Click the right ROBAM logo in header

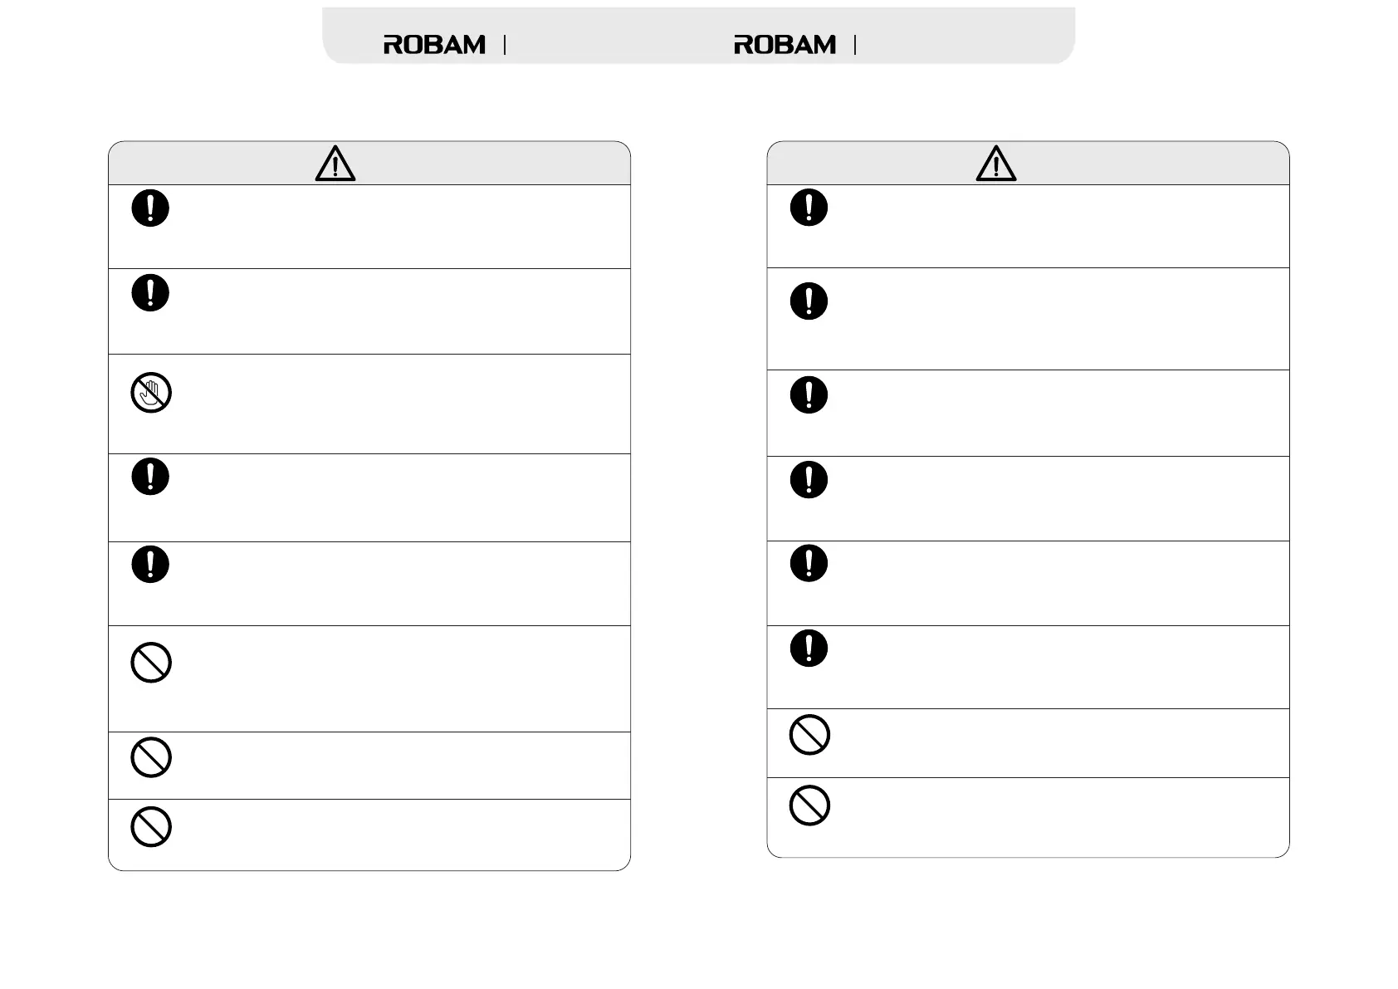click(785, 45)
